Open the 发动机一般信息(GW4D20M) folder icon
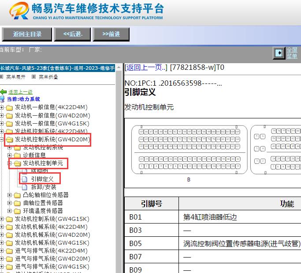Viewport: 301px width, 273px height. pos(9,116)
